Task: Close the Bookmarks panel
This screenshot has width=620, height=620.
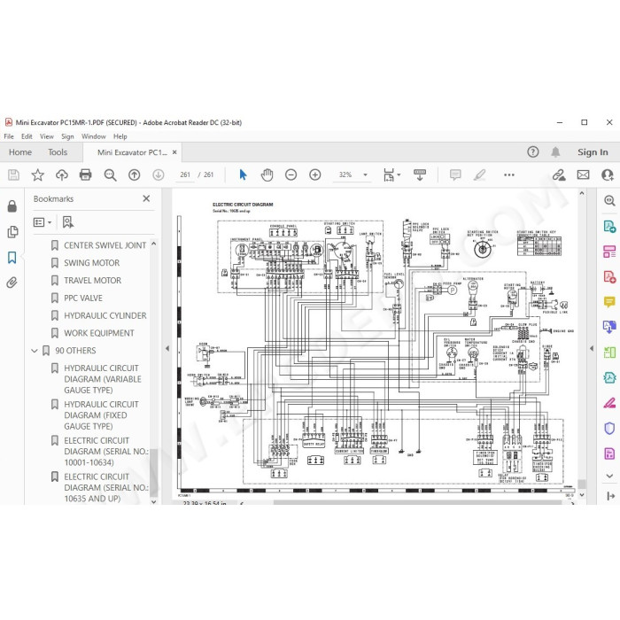Action: pos(146,198)
